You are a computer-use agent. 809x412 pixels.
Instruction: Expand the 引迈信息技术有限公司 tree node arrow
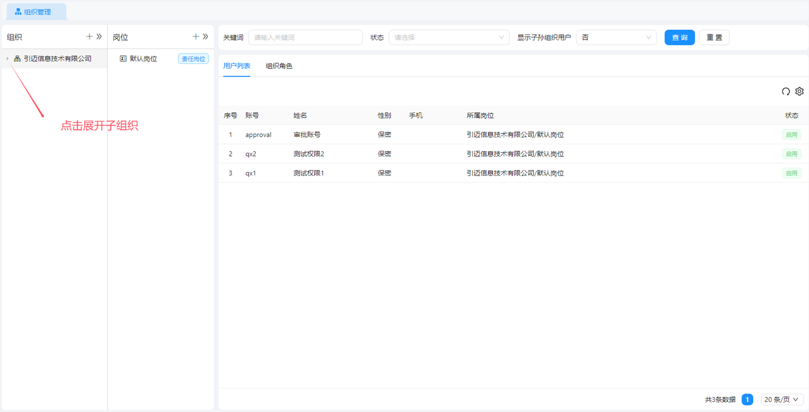(8, 58)
